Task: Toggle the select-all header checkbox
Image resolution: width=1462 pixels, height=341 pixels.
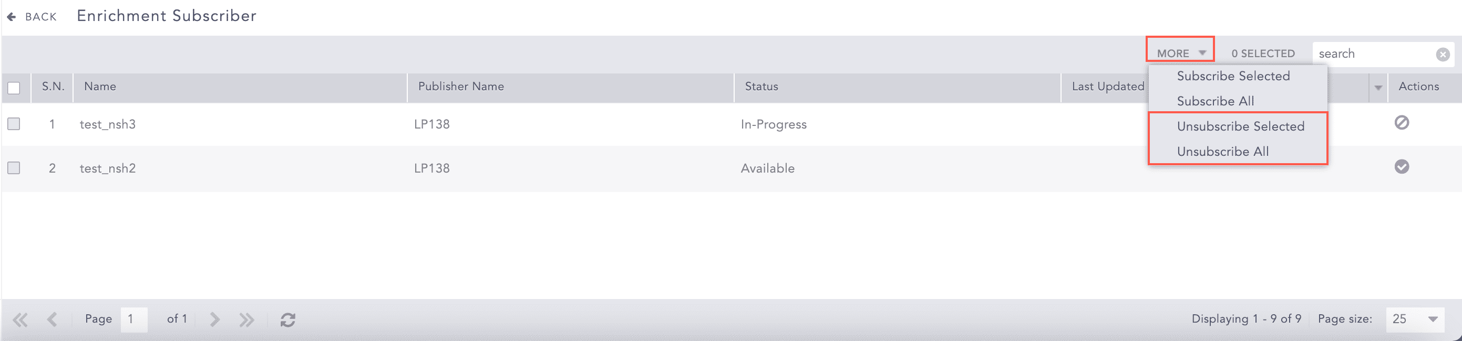Action: coord(14,88)
